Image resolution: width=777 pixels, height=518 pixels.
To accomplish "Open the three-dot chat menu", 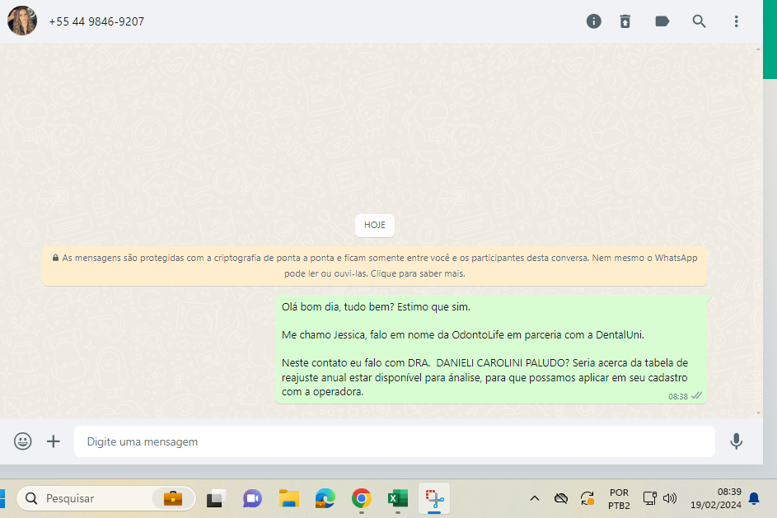I will pos(737,21).
